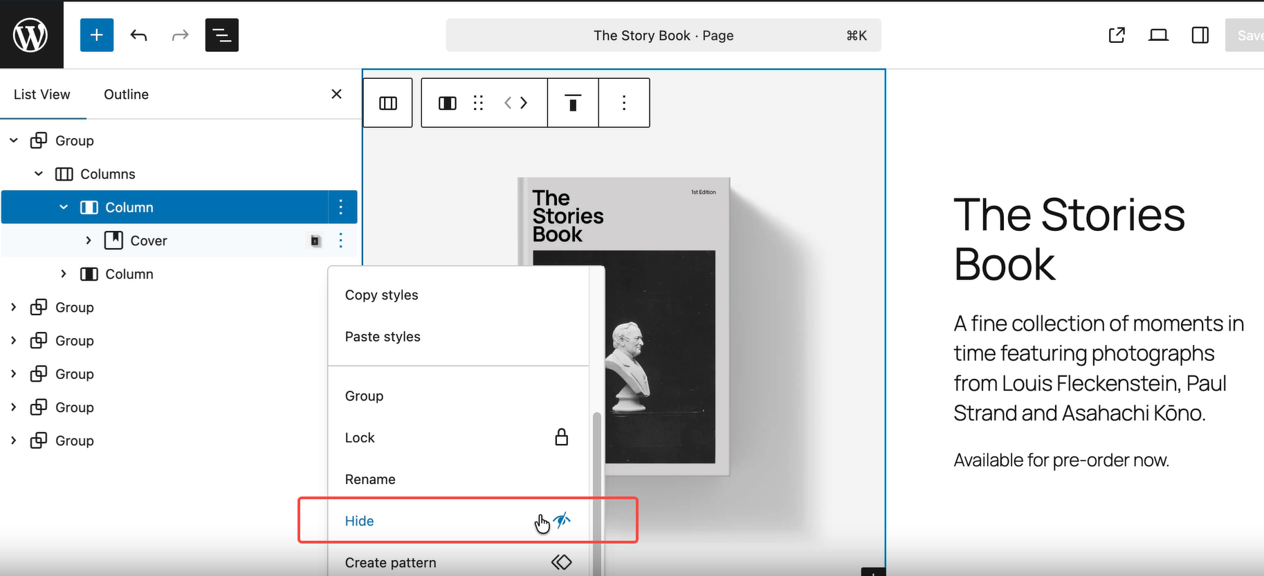Viewport: 1264px width, 576px height.
Task: Move column right with the arrow
Action: coord(524,103)
